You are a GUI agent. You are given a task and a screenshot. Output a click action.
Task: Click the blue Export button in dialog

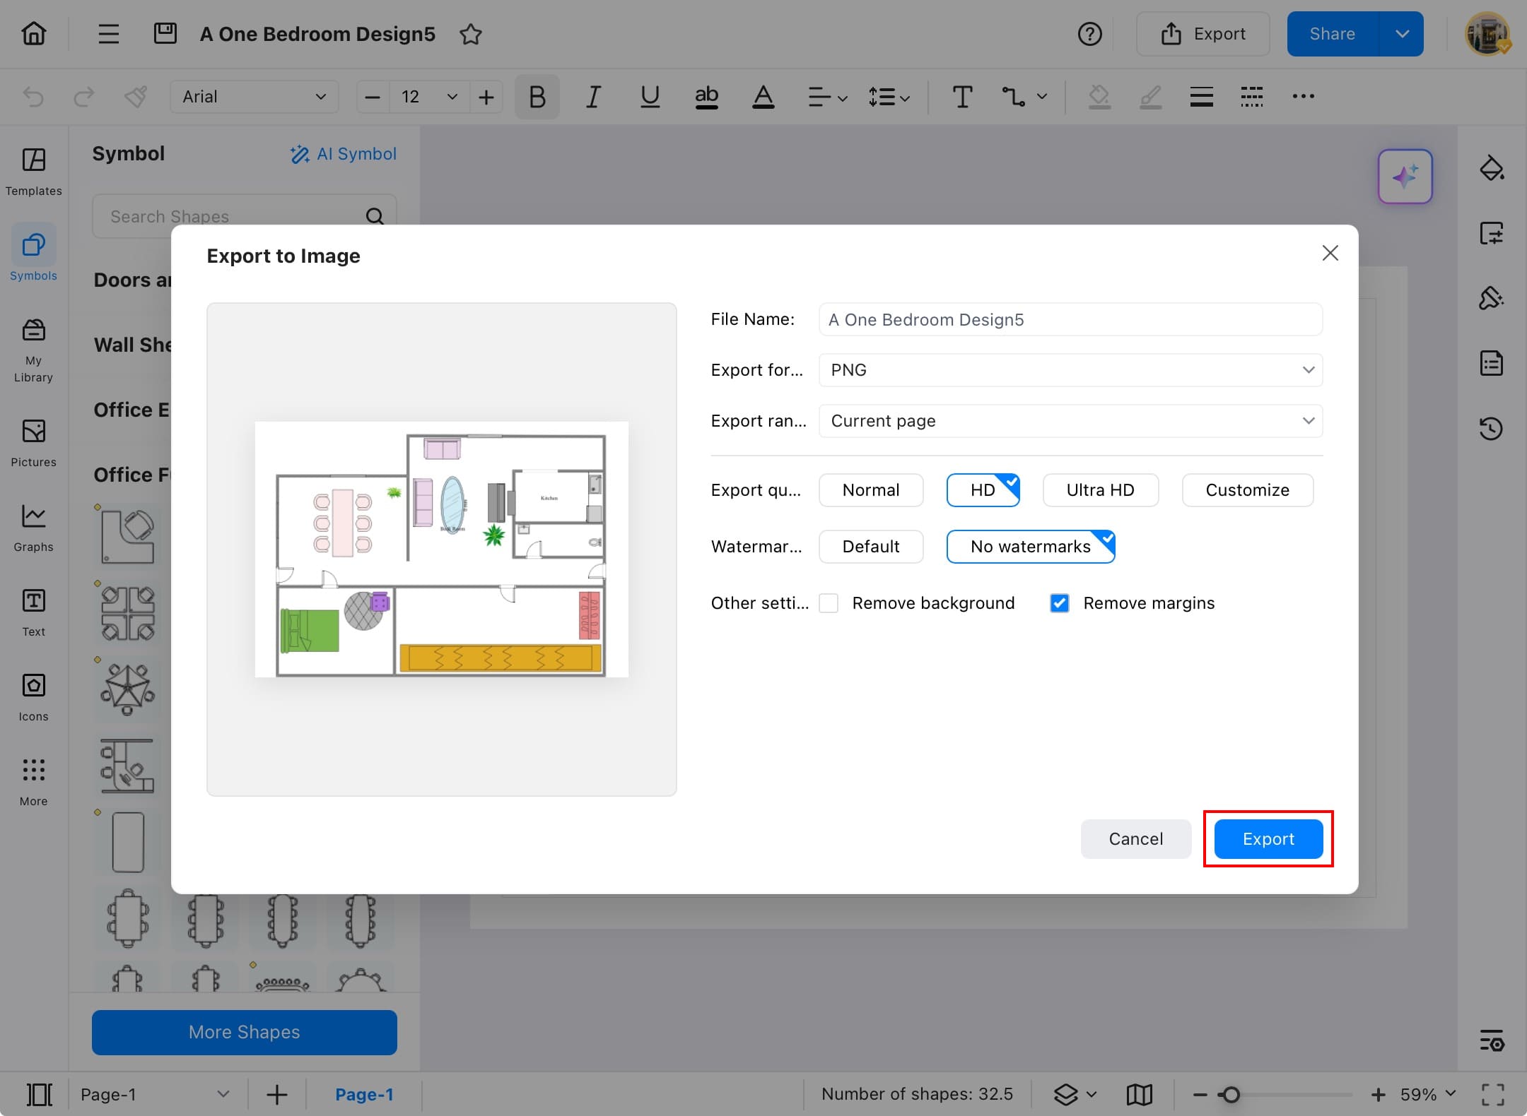(x=1268, y=839)
